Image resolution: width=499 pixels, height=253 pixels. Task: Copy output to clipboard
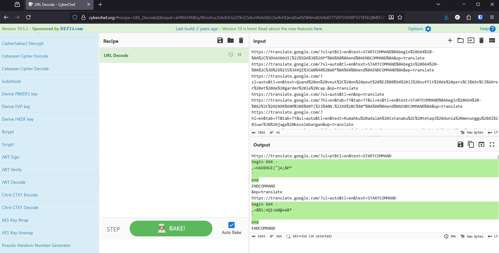coord(471,145)
